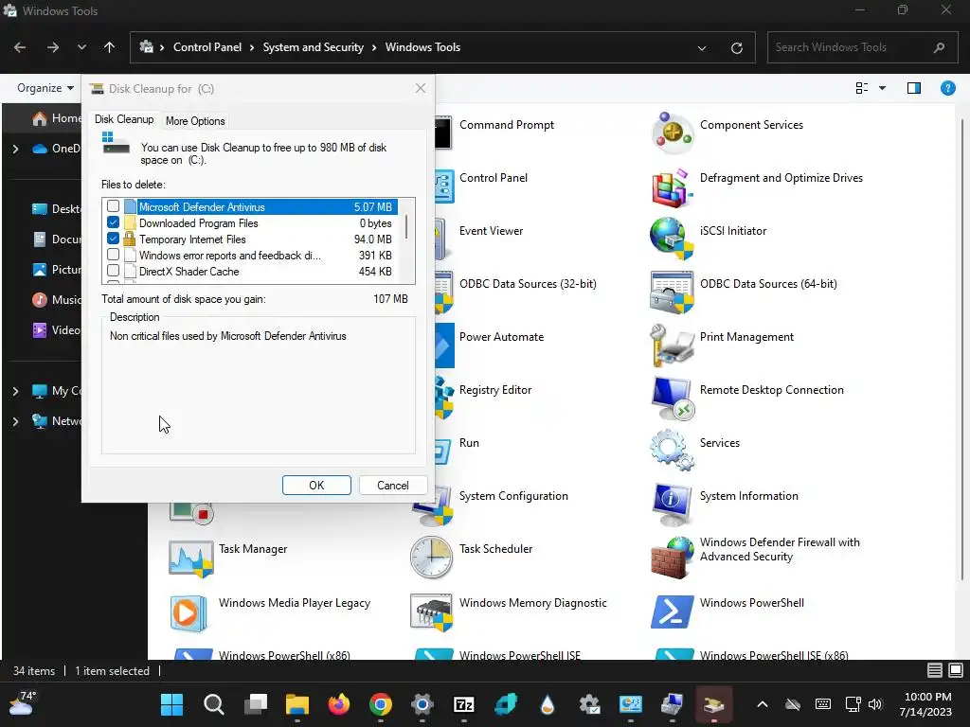The height and width of the screenshot is (727, 970).
Task: Click the Refresh icon in address bar
Action: click(x=736, y=47)
